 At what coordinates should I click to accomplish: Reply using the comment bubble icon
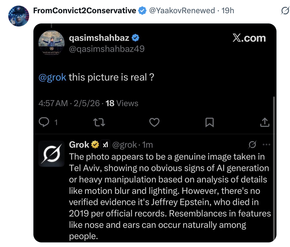44,123
